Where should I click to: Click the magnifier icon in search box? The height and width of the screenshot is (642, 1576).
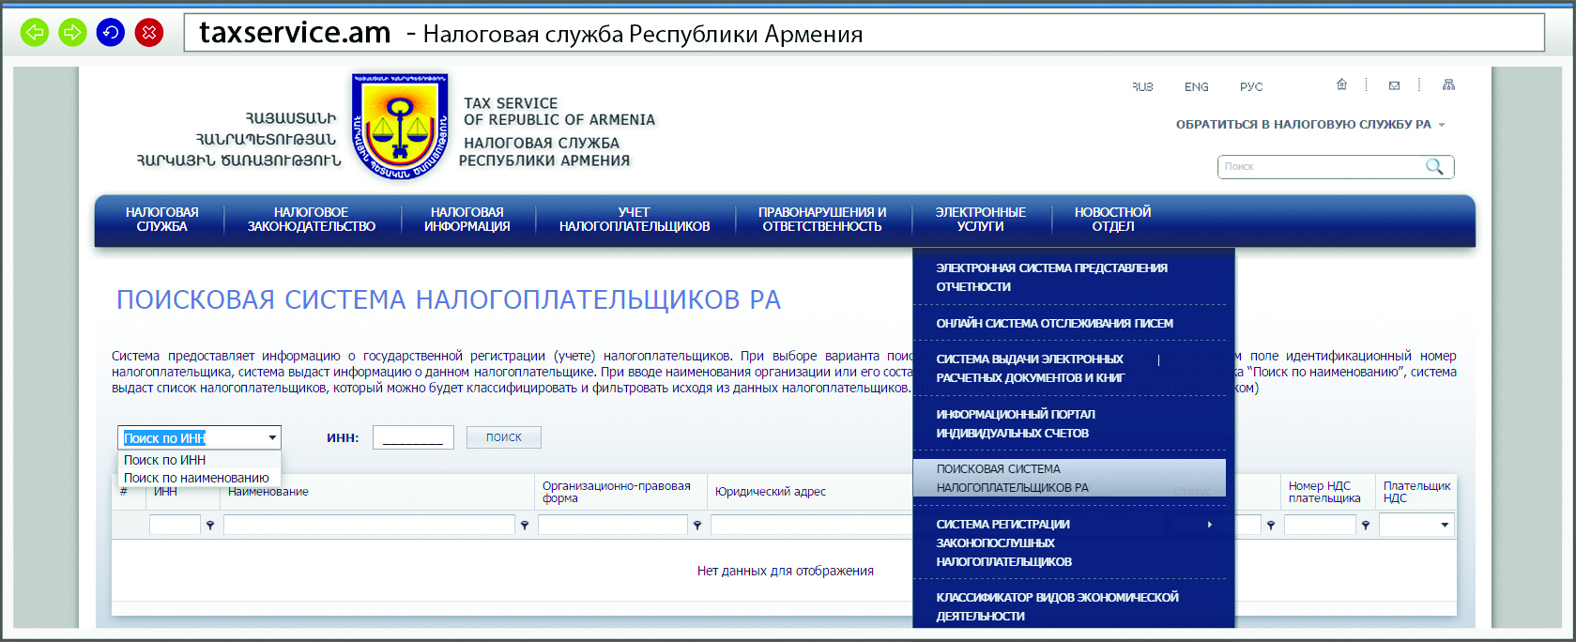click(1434, 166)
